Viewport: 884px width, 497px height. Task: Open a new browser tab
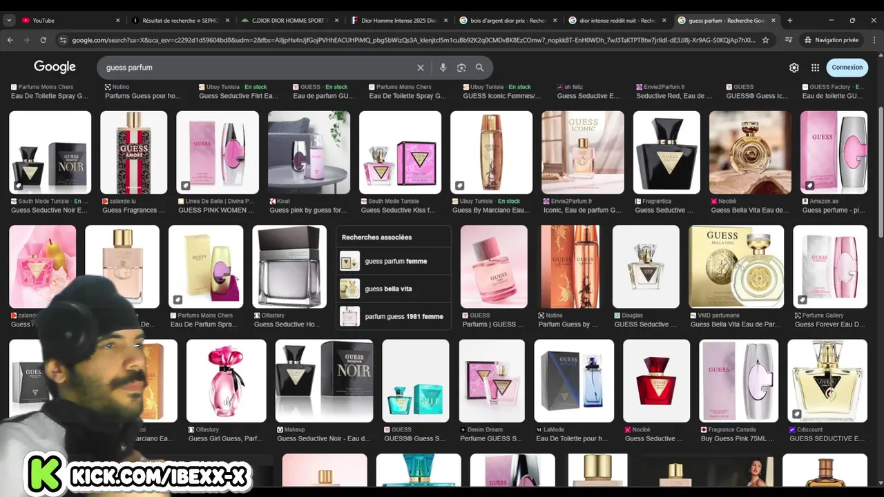pyautogui.click(x=790, y=20)
